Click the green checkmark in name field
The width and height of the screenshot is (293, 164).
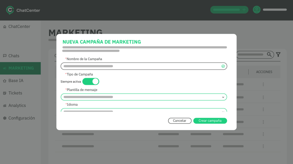click(x=223, y=66)
